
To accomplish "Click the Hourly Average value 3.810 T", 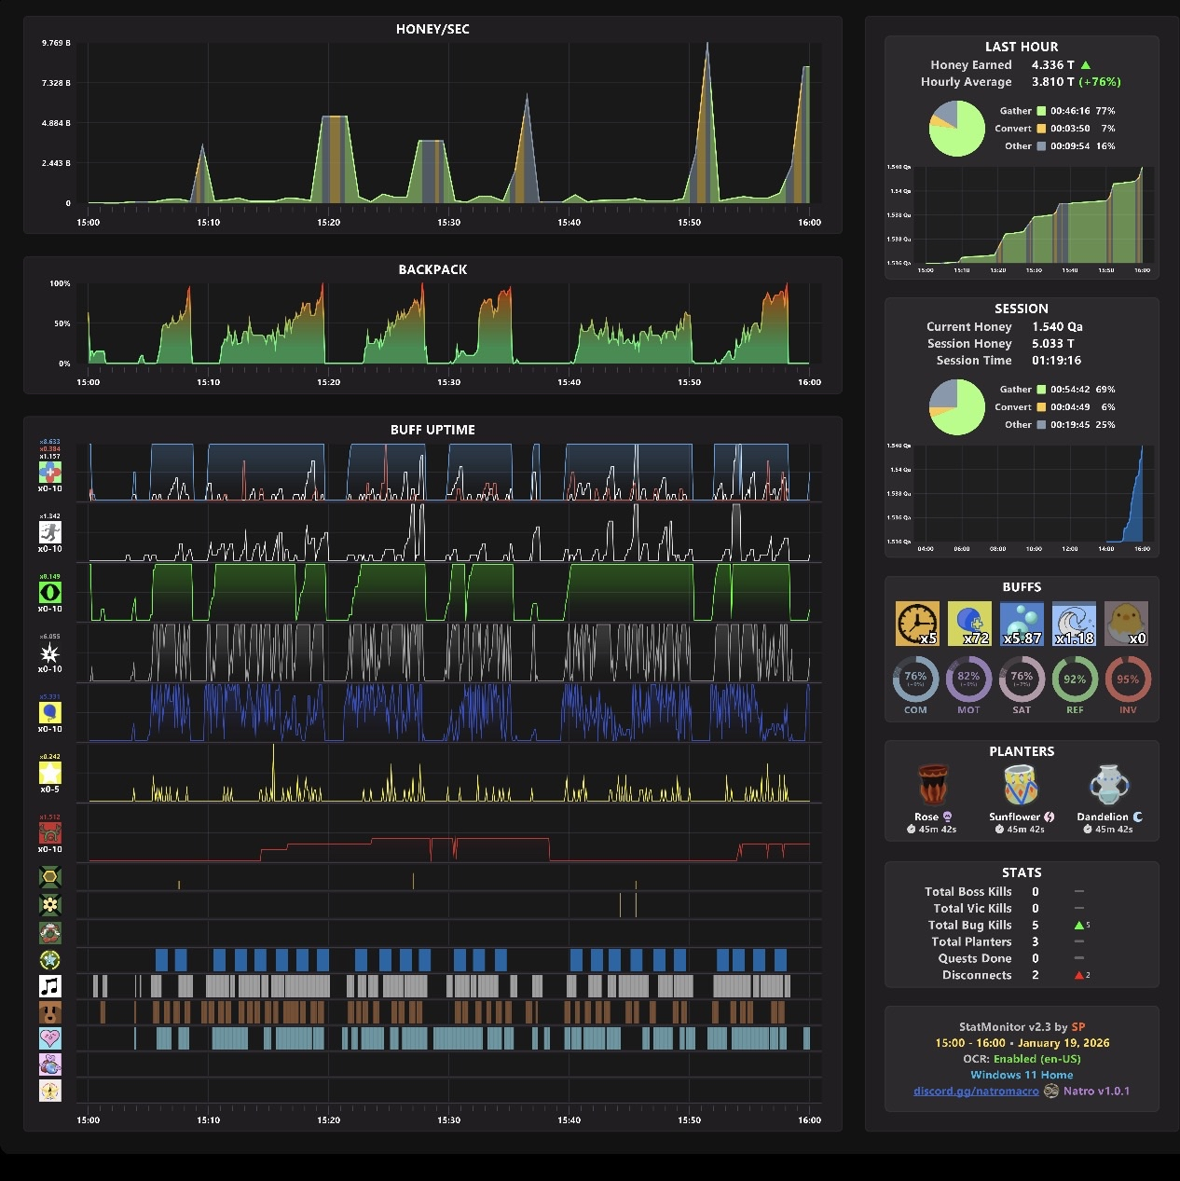I will tap(1052, 82).
